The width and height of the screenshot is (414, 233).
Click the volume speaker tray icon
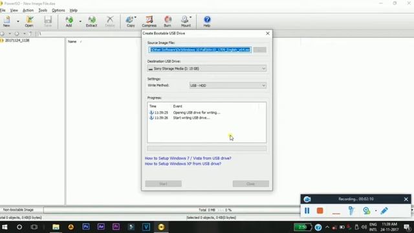[364, 227]
